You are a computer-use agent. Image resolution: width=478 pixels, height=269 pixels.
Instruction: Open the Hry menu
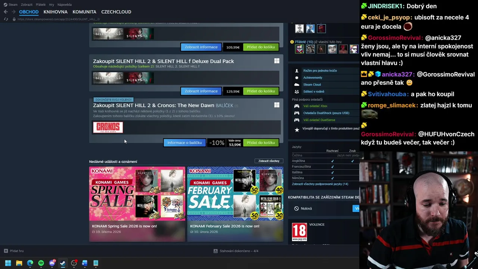(52, 4)
